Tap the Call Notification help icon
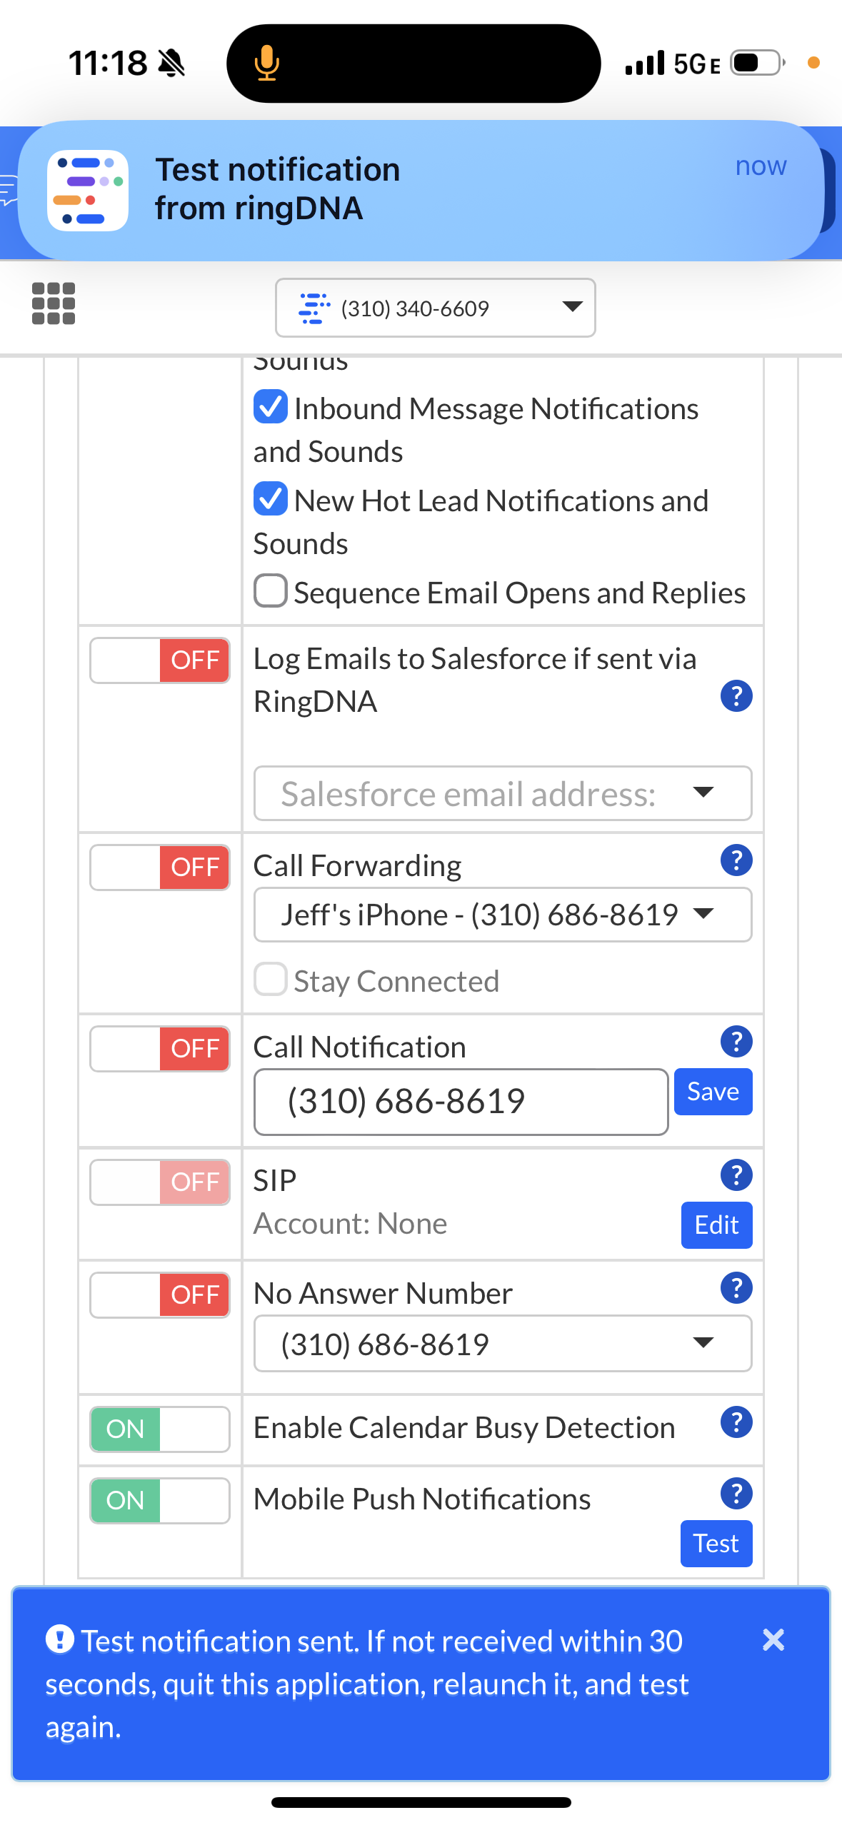The image size is (842, 1825). [x=736, y=1042]
